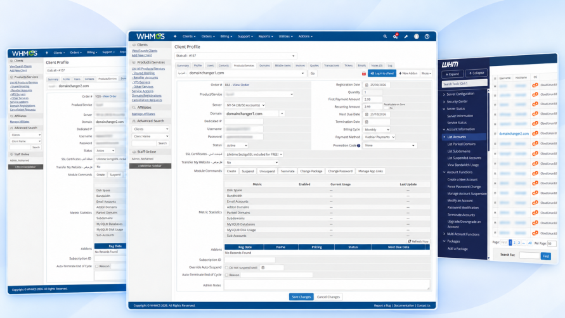The image size is (565, 318).
Task: Open List Suspended Accounts in WHM sidebar
Action: coord(464,158)
